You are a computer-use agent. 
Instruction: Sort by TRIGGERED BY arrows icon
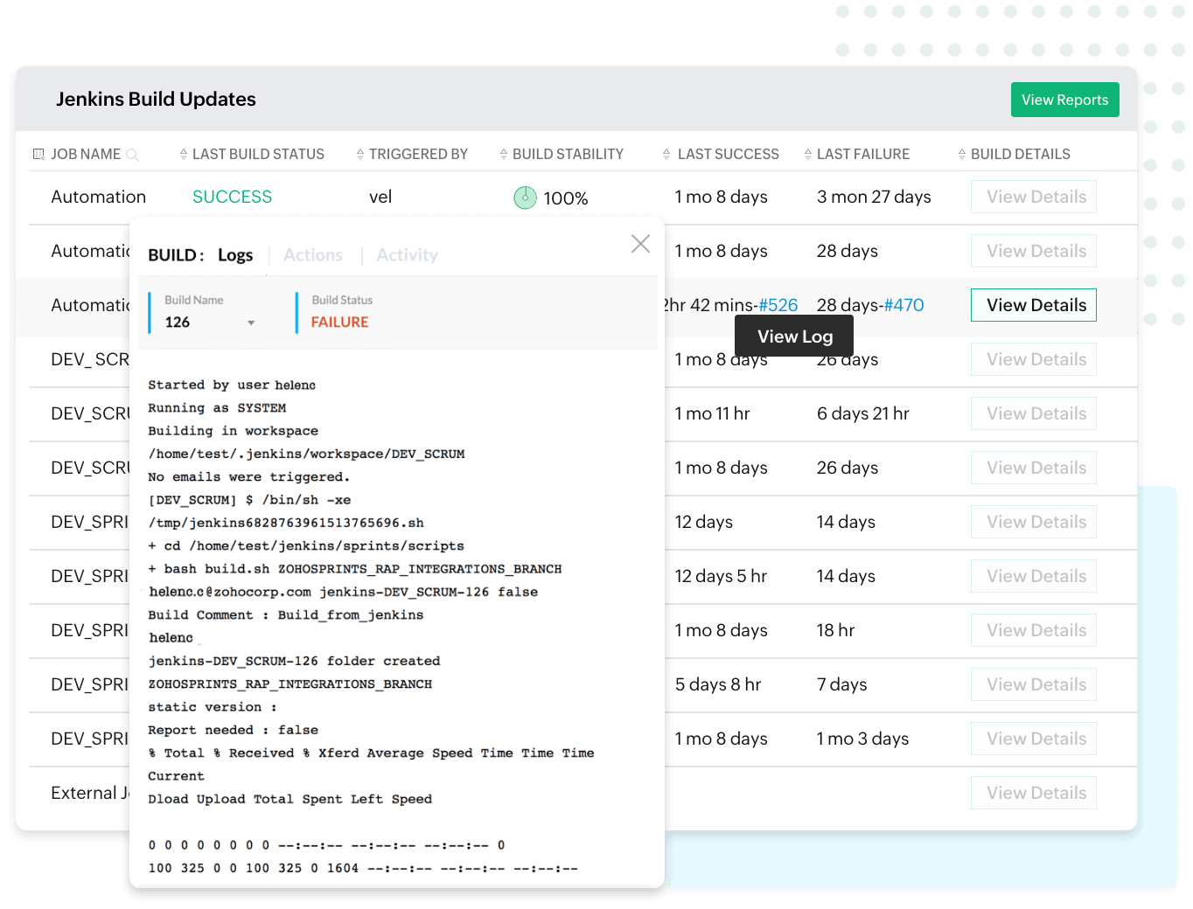tap(360, 154)
